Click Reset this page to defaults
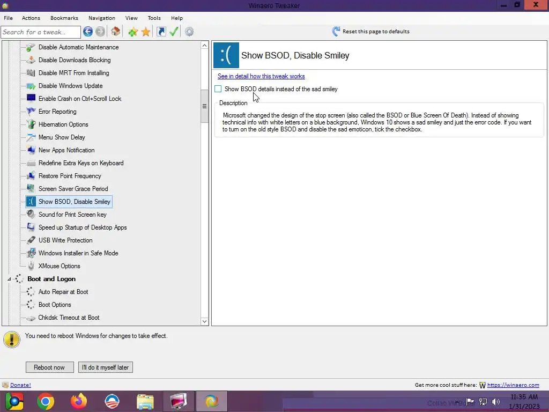The image size is (549, 412). click(x=376, y=32)
